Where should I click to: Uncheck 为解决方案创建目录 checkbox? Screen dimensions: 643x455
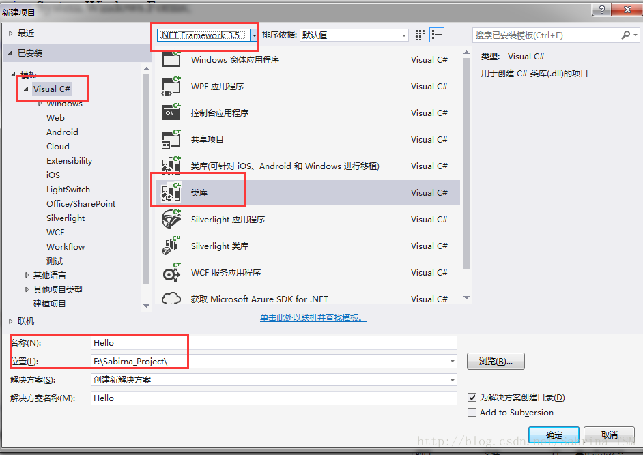472,397
